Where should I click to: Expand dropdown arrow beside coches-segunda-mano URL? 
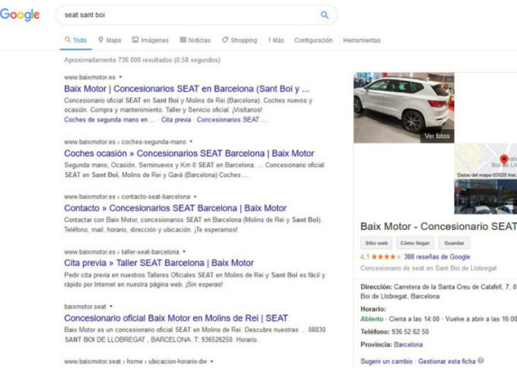click(191, 142)
